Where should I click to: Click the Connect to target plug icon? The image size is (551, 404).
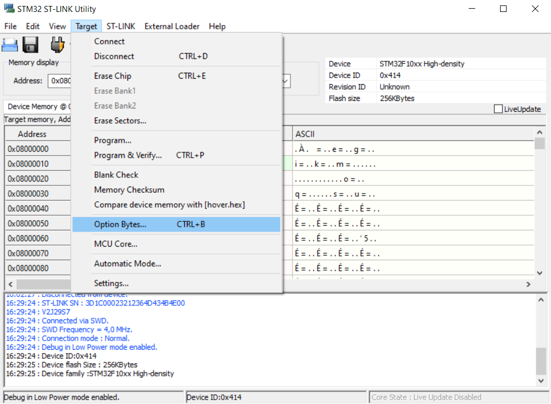(57, 44)
